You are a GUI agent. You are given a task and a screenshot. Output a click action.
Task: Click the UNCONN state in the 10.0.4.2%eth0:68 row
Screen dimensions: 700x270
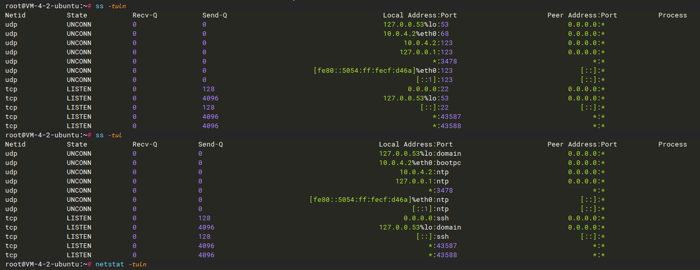79,34
